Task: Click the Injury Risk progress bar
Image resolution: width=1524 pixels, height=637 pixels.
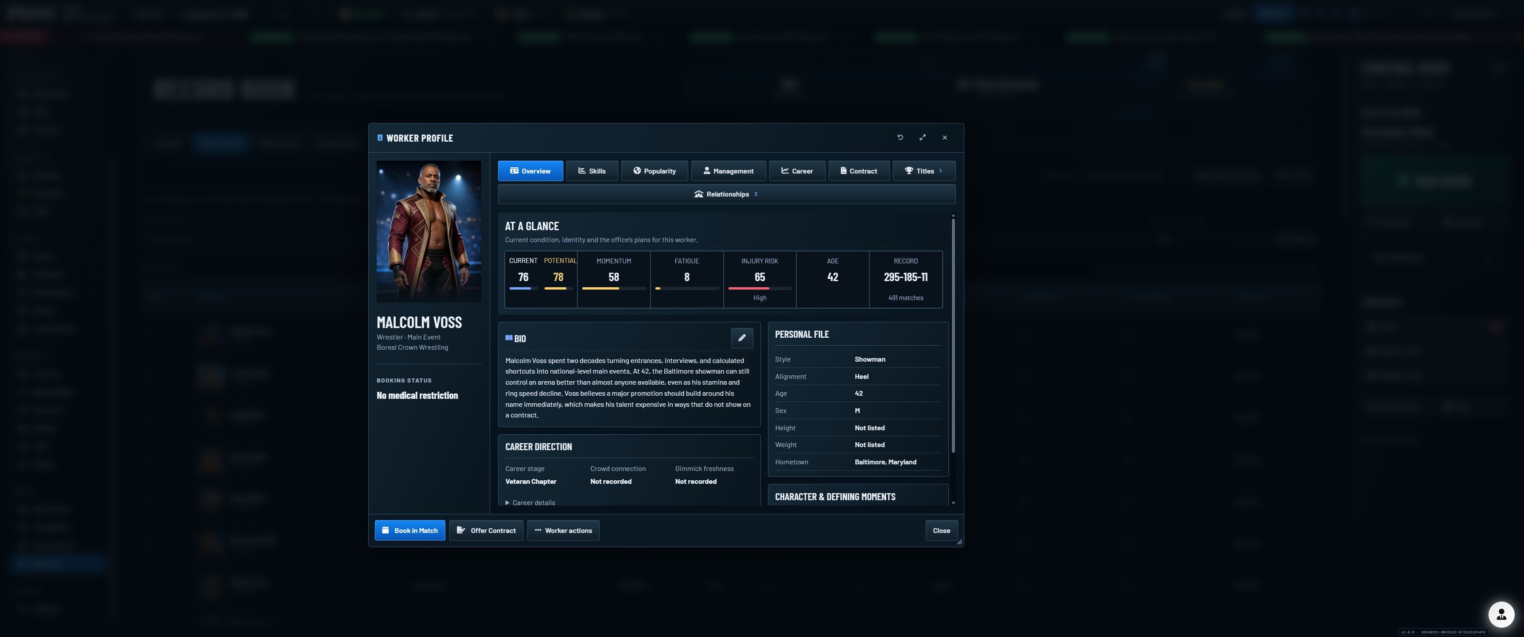Action: pyautogui.click(x=760, y=288)
